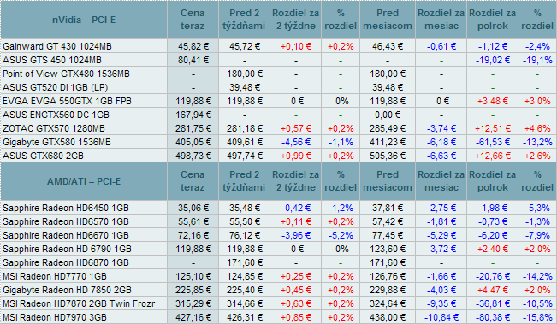
Task: Click the 0,00 € value for ENGTX560
Action: [388, 115]
